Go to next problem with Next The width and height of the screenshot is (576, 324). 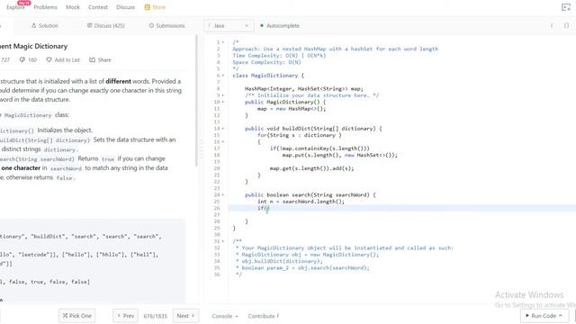(x=185, y=316)
